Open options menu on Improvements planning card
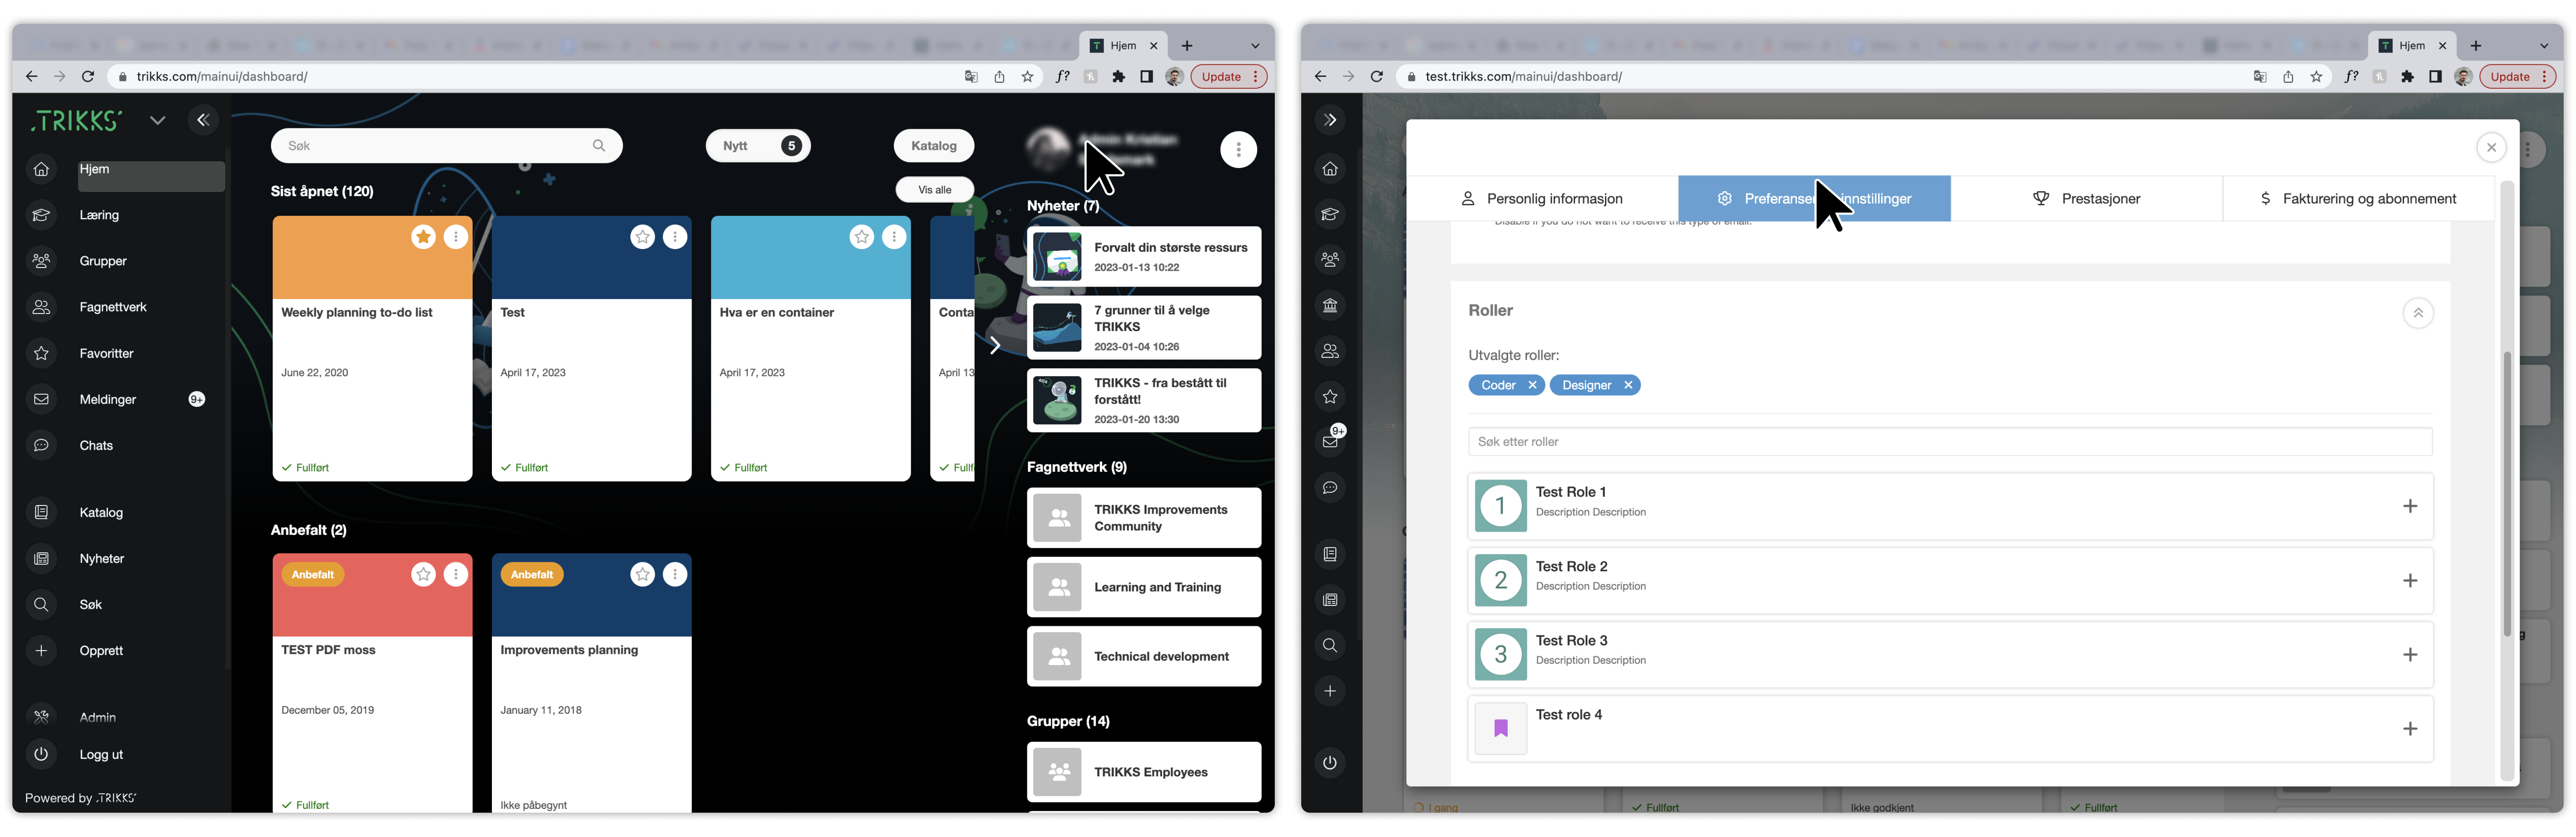The image size is (2576, 837). [x=675, y=574]
